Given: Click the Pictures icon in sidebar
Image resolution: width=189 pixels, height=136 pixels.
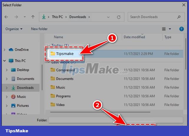Looking at the screenshot, I should 13,106.
